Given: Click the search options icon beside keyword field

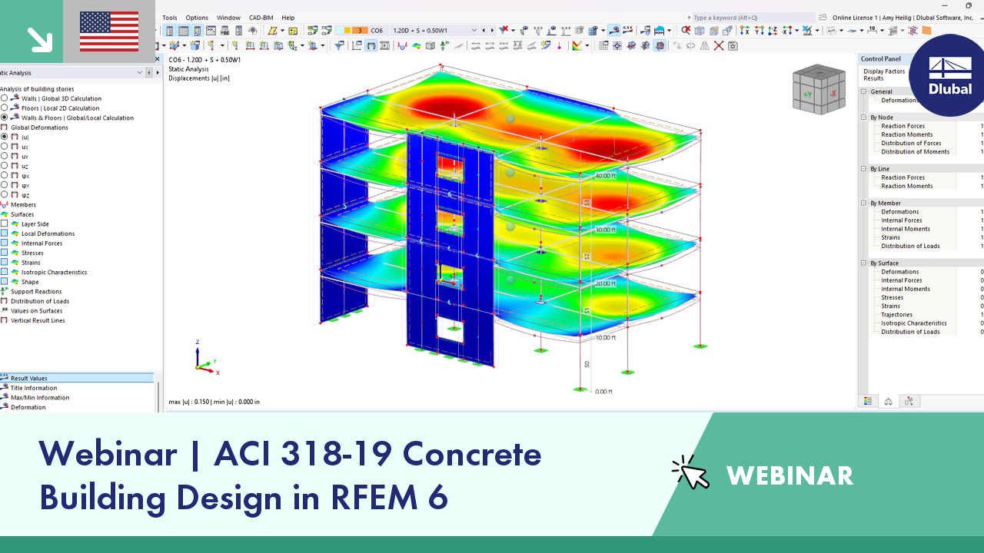Looking at the screenshot, I should click(823, 18).
